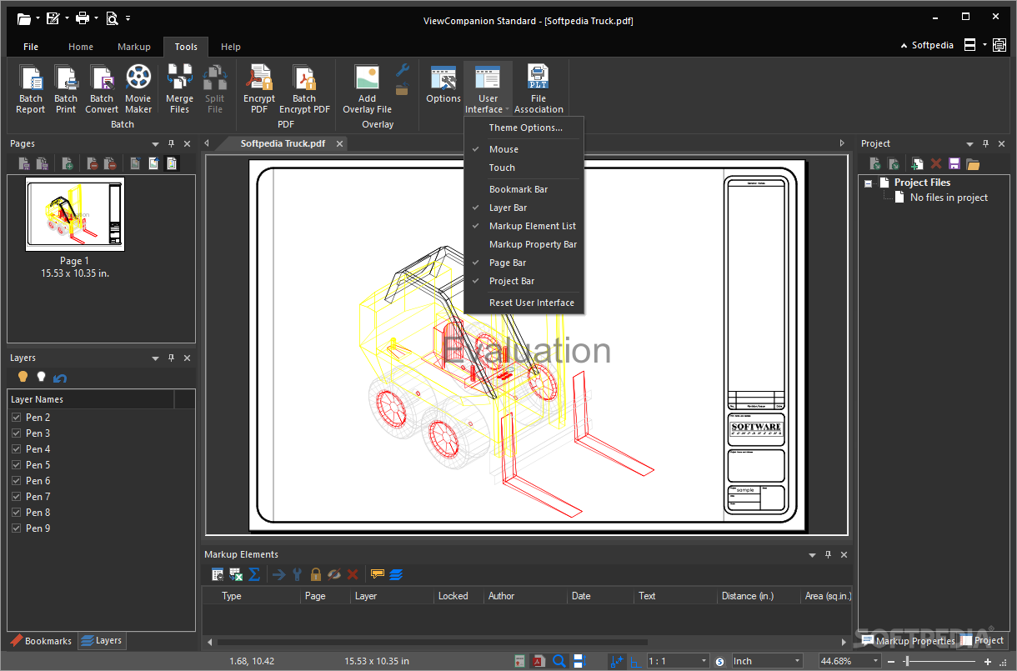The height and width of the screenshot is (671, 1017).
Task: Uncheck the Pen 9 layer
Action: [16, 528]
